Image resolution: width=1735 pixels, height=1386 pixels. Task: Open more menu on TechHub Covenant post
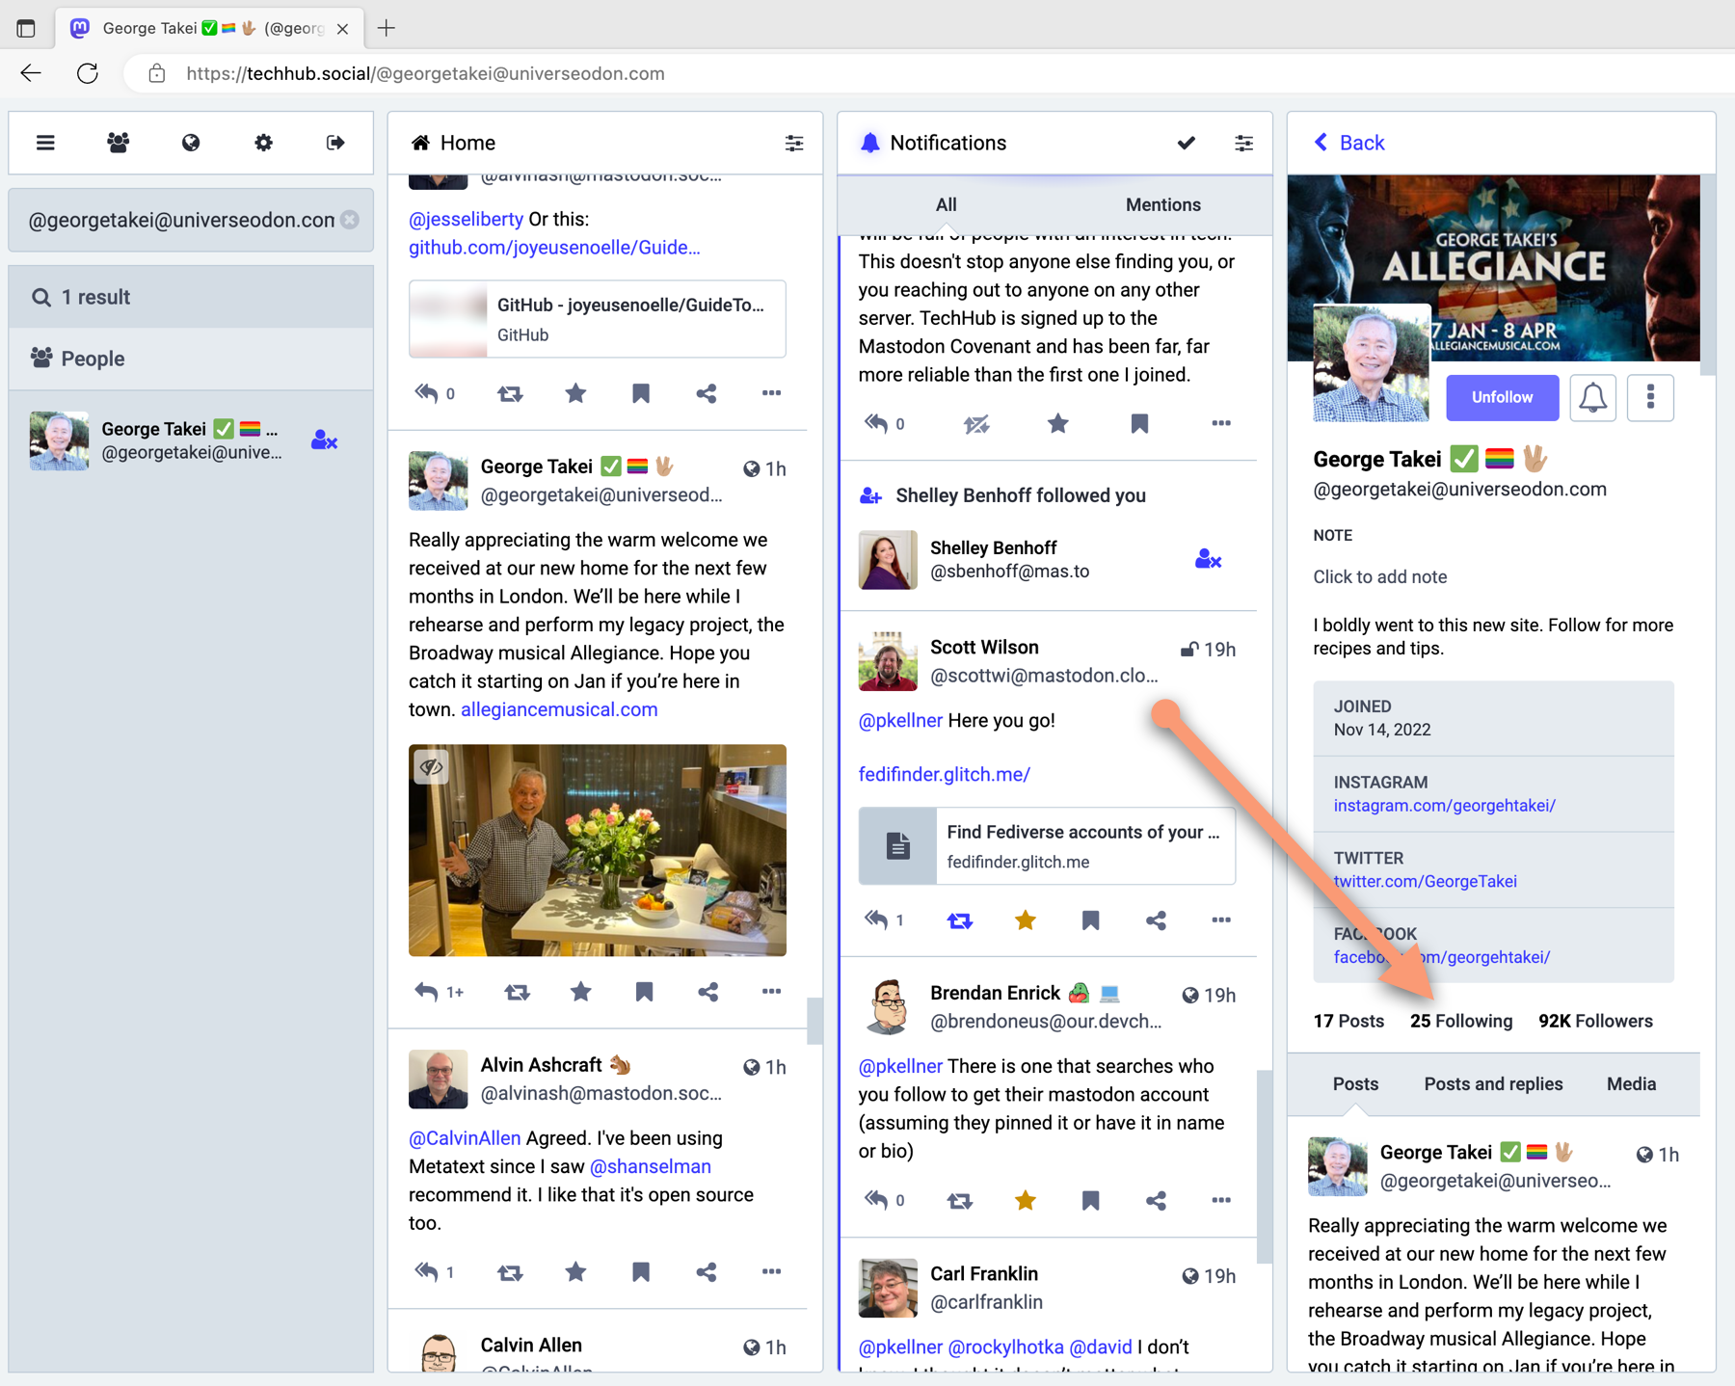pyautogui.click(x=1221, y=423)
